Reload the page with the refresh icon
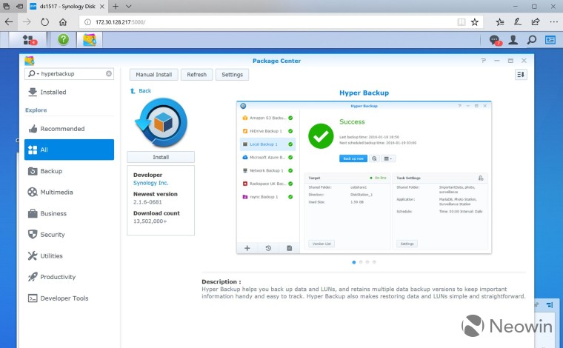Image resolution: width=563 pixels, height=348 pixels. coord(44,22)
